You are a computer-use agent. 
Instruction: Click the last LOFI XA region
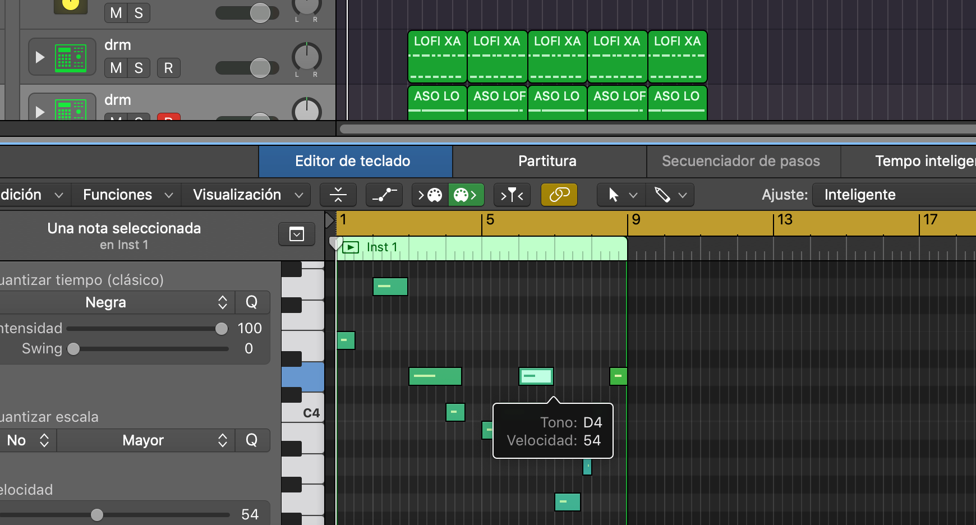pos(678,57)
